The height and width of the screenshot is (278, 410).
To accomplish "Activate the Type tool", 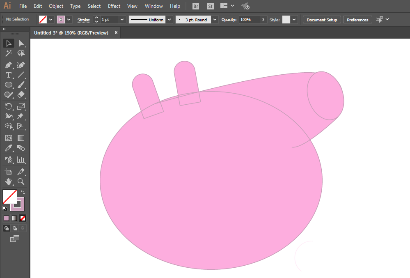I will 9,75.
